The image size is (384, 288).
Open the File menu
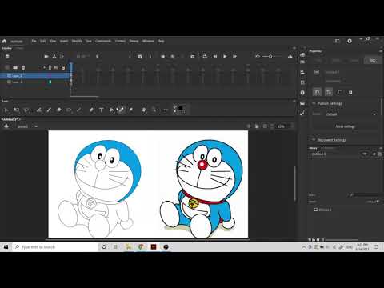click(x=34, y=41)
